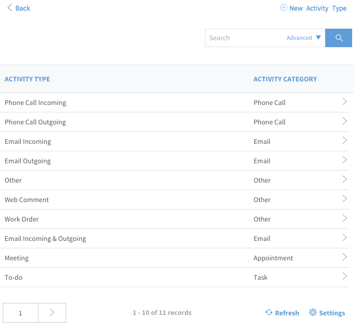Click the magnifier search button
Image resolution: width=354 pixels, height=326 pixels.
tap(338, 38)
